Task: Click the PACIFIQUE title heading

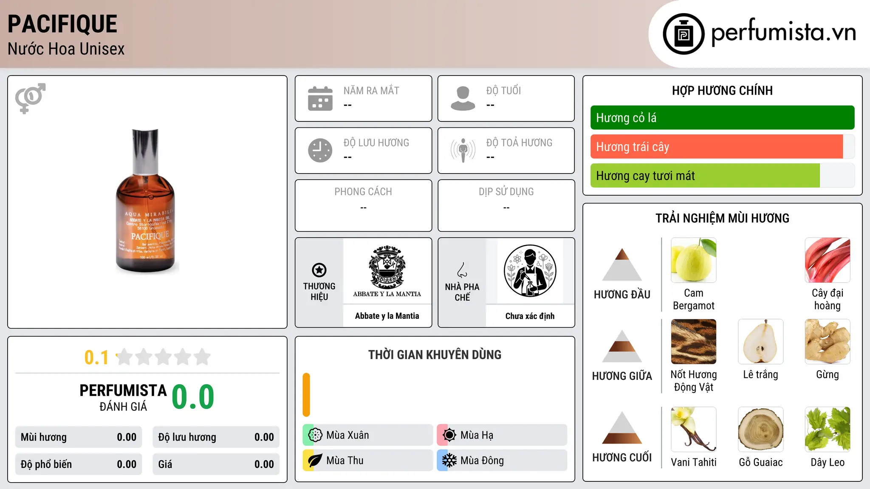Action: click(x=62, y=24)
